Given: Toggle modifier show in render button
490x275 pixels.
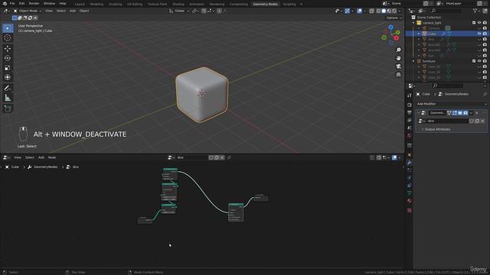Looking at the screenshot, I should pos(465,113).
